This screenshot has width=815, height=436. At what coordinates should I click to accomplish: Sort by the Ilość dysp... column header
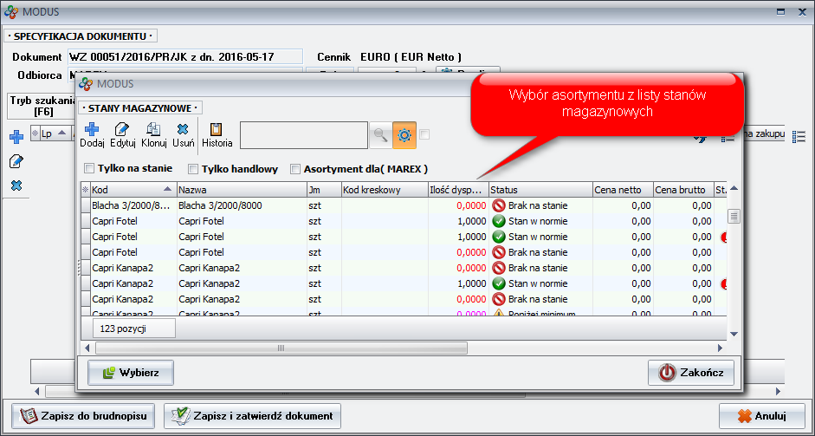pos(458,190)
